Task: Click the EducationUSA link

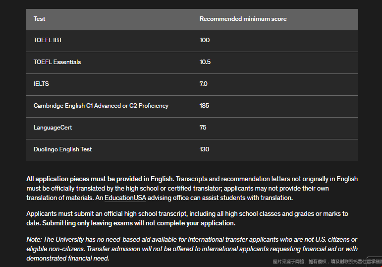Action: [125, 198]
